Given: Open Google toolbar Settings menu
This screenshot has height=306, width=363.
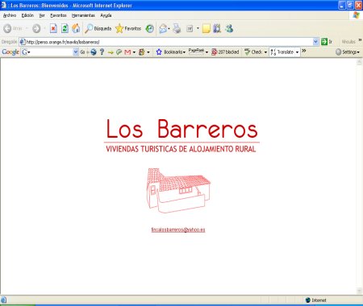Looking at the screenshot, I should pos(348,52).
